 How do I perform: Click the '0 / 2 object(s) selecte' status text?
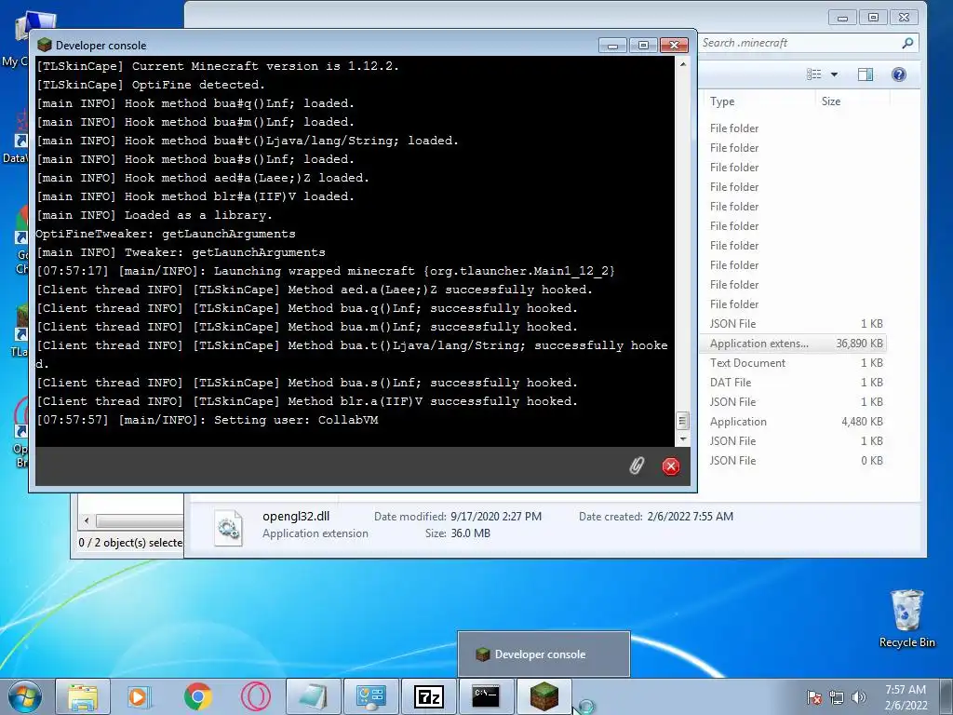[130, 543]
